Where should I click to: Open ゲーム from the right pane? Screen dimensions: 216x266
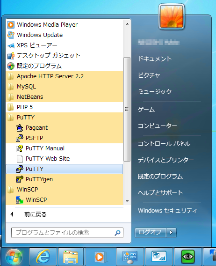click(x=146, y=110)
